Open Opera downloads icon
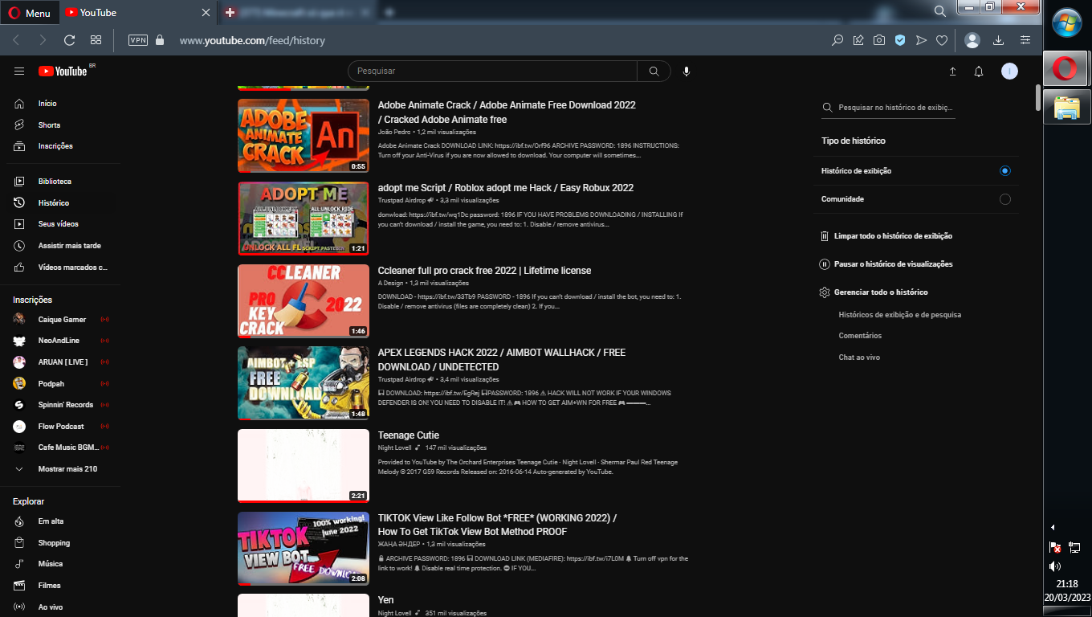This screenshot has width=1092, height=617. [x=999, y=40]
